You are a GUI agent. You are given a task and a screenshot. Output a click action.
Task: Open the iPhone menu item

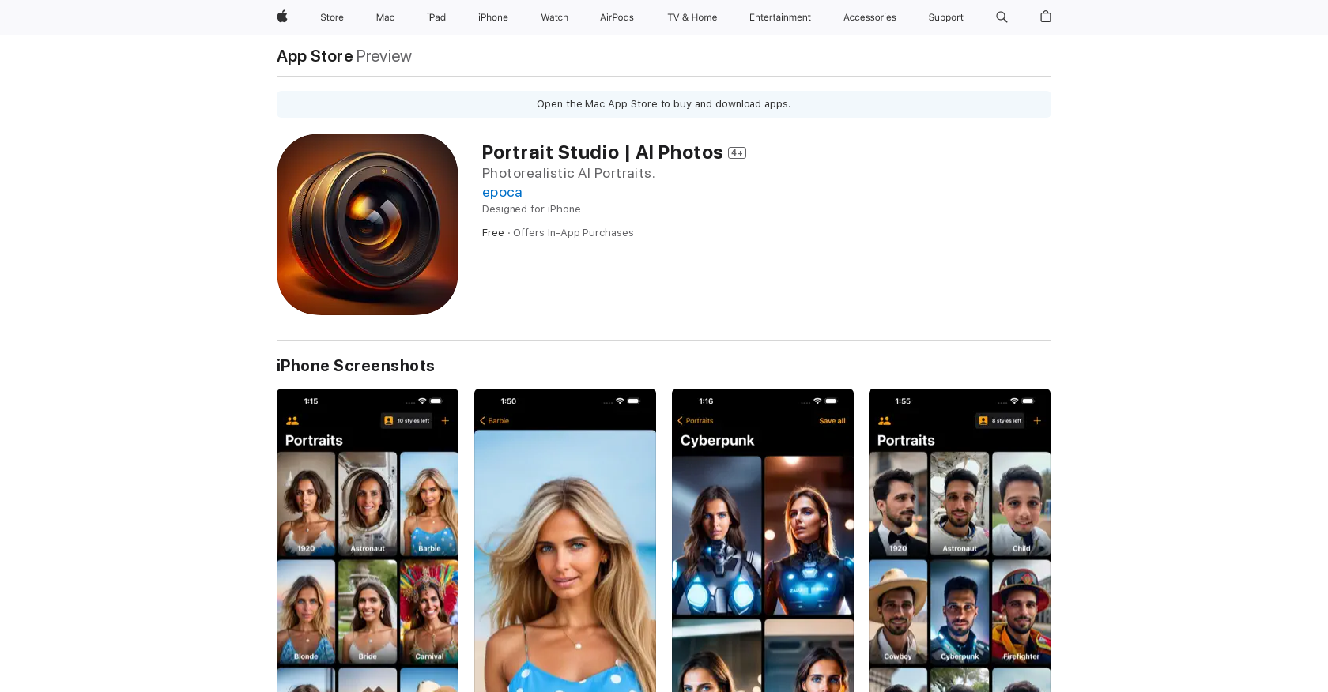pos(493,17)
